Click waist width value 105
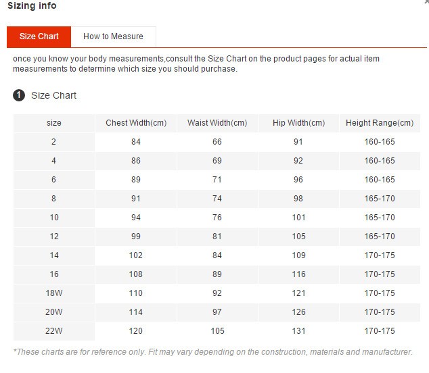This screenshot has width=429, height=373. click(217, 331)
